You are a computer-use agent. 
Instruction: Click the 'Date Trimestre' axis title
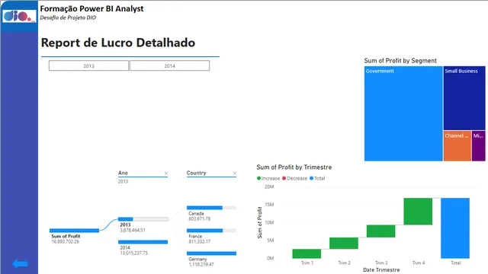click(381, 270)
